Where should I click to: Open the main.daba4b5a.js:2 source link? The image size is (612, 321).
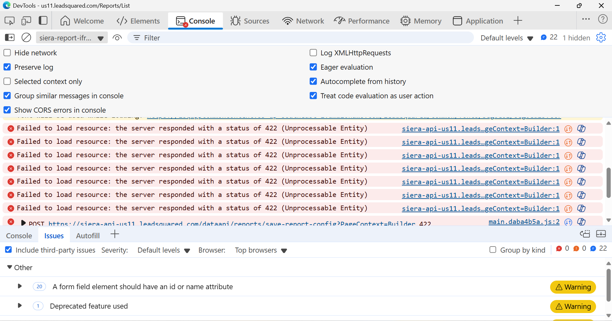(x=524, y=222)
